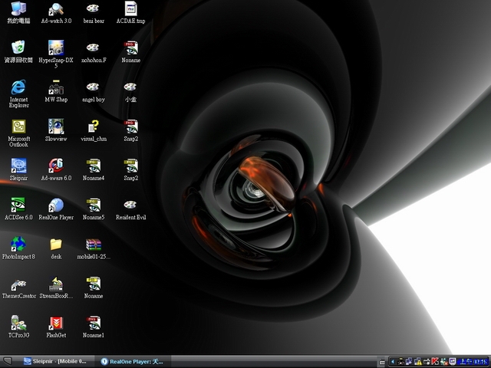491x368 pixels.
Task: Click the Start button on the taskbar
Action: (7, 361)
